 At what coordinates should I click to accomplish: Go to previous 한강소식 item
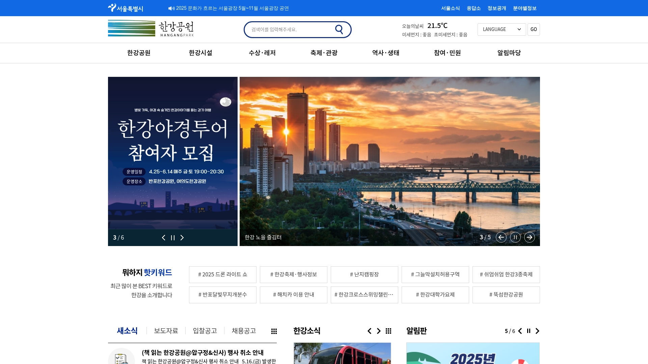[x=370, y=331]
